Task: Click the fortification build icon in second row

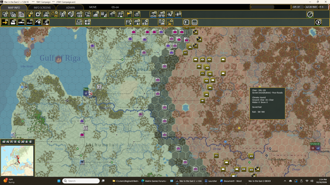Action: [79, 22]
